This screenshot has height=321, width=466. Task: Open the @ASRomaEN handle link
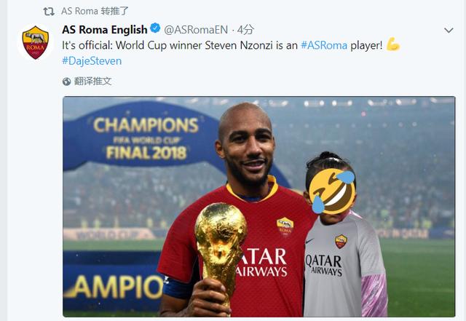[x=196, y=29]
